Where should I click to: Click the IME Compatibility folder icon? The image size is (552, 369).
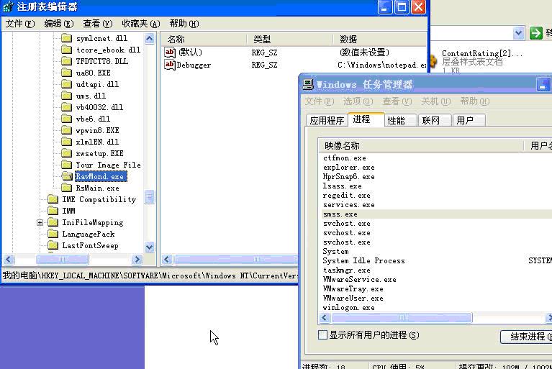coord(53,199)
